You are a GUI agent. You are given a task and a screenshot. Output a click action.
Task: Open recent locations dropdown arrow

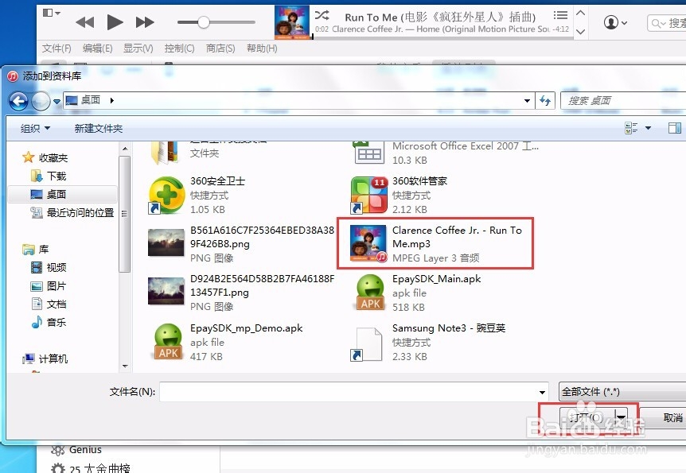click(x=57, y=102)
